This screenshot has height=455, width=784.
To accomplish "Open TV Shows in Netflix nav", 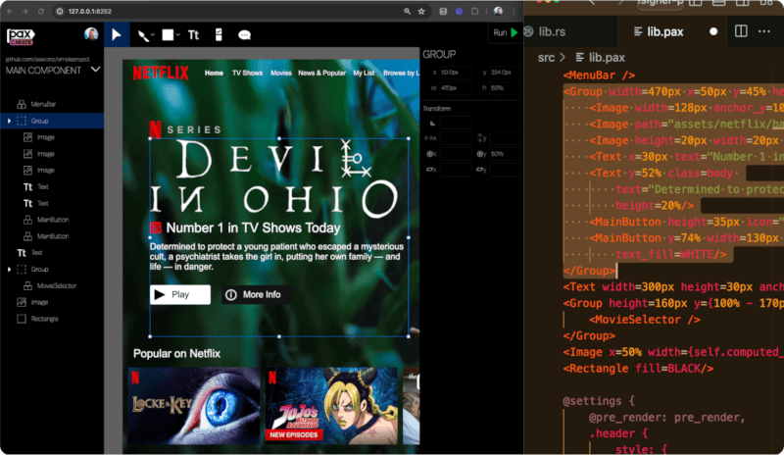I will 247,74.
